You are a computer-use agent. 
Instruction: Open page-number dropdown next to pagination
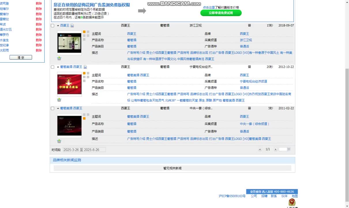[x=289, y=149]
